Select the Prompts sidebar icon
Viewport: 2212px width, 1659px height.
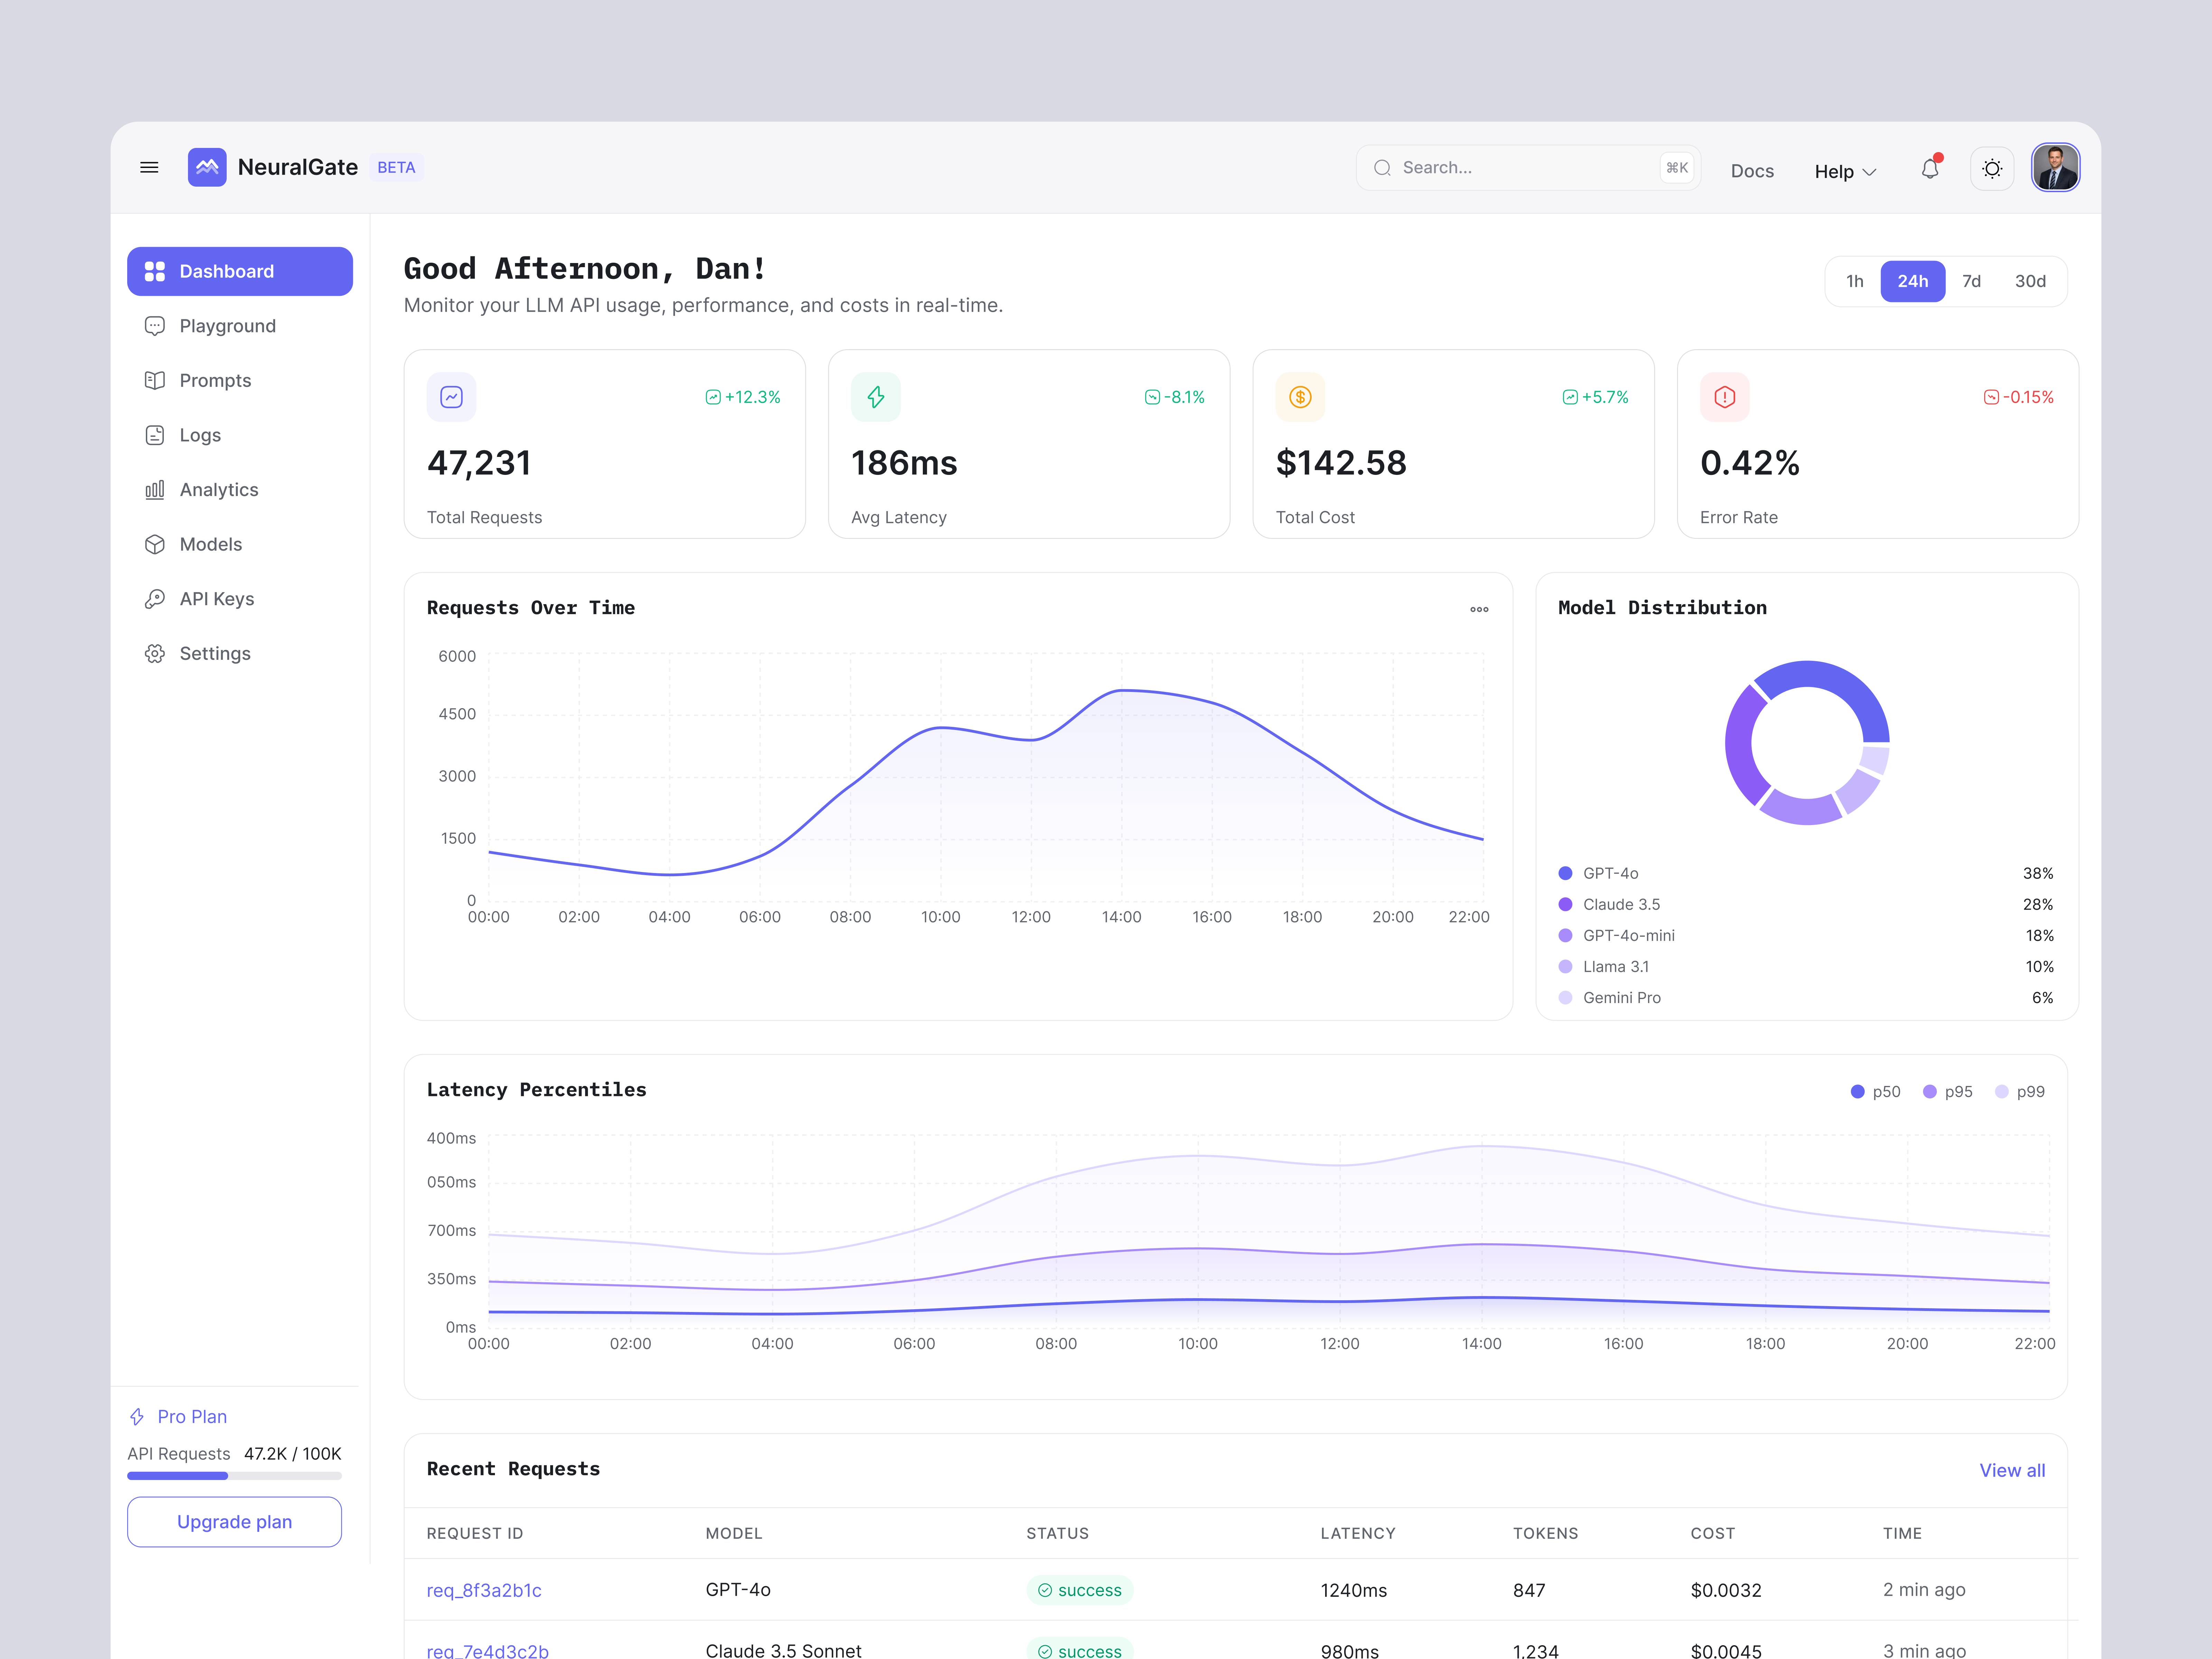[x=155, y=380]
